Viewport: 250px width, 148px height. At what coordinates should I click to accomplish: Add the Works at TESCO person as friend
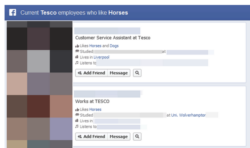pos(92,137)
